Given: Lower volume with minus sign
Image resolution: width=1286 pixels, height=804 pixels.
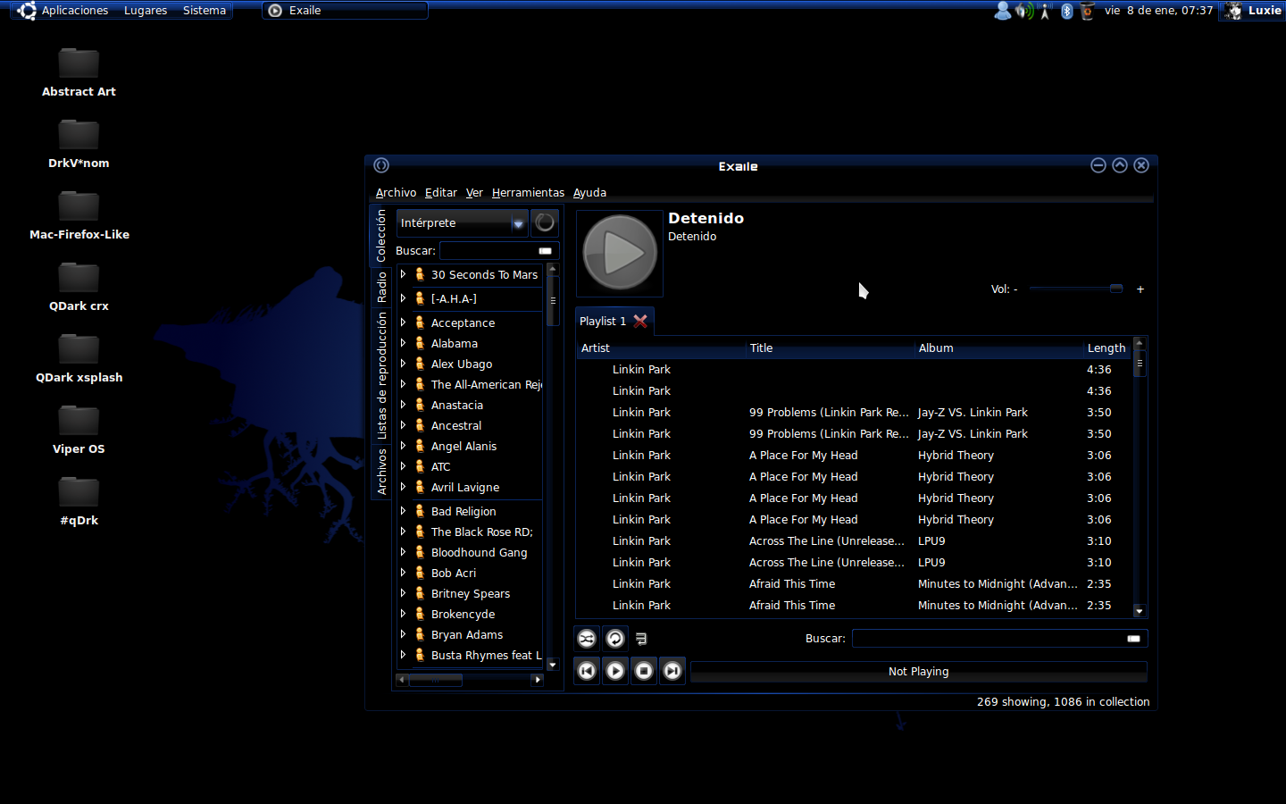Looking at the screenshot, I should (1015, 289).
